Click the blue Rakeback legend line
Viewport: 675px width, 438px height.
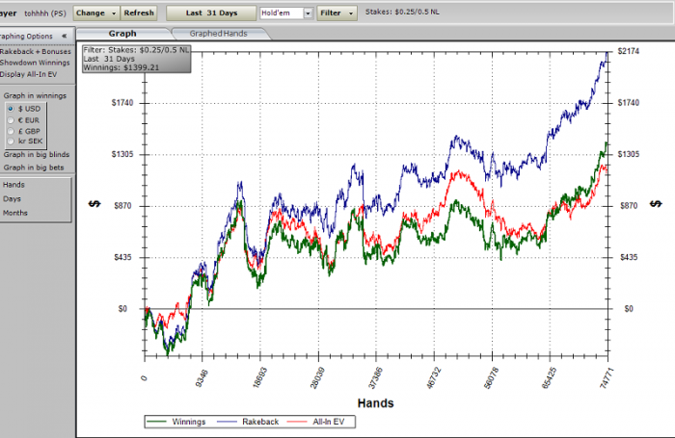tap(227, 422)
